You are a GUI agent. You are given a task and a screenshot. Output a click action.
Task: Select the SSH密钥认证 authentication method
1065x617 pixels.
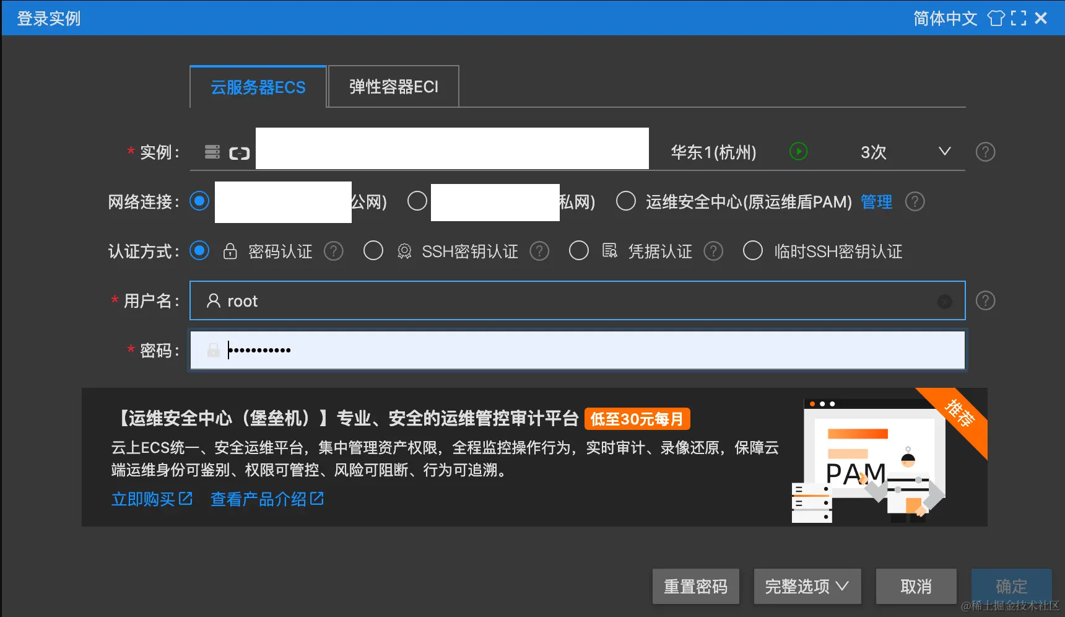(x=373, y=251)
